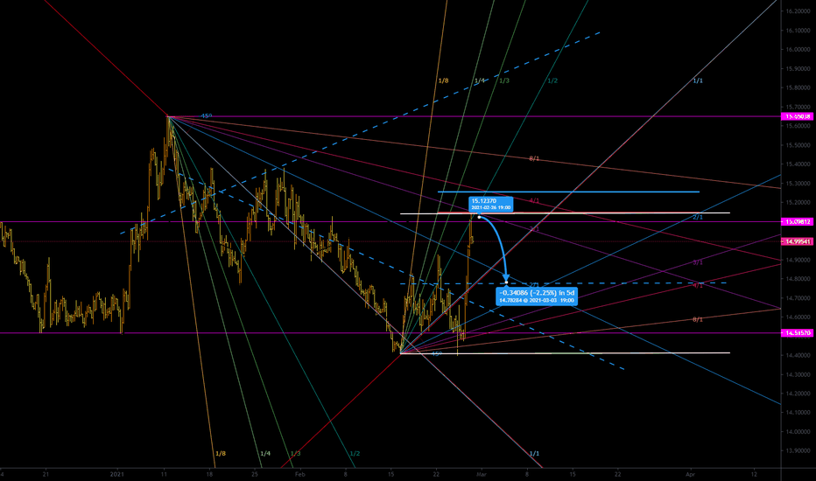Click the 14.60000 price scale label
The height and width of the screenshot is (481, 816).
(798, 317)
